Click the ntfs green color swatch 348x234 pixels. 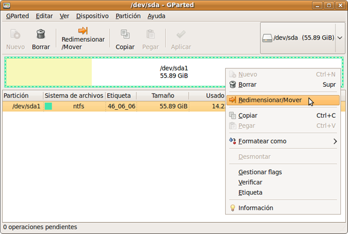click(48, 106)
